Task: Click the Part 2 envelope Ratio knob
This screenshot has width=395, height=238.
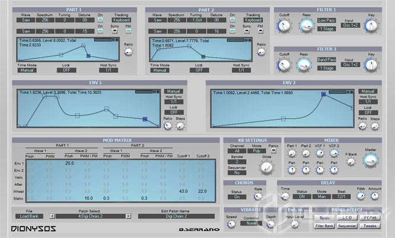Action: tap(261, 52)
